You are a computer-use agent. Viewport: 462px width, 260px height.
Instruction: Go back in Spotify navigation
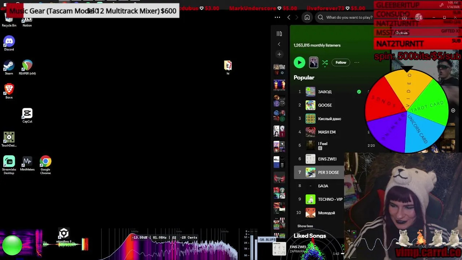pos(289,17)
